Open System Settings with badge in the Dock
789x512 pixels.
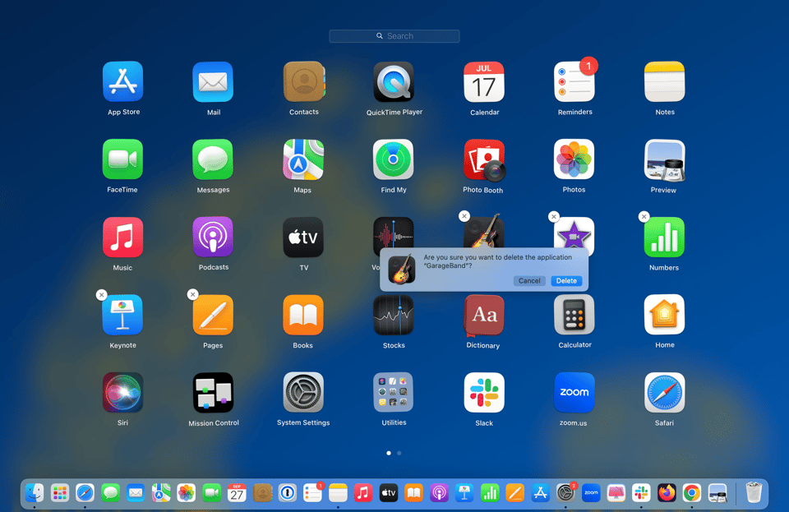tap(565, 493)
